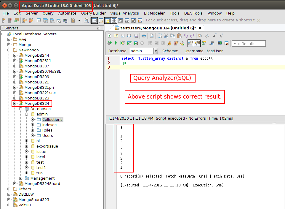Toggle the side-panel layout button in main toolbar
Image resolution: width=285 pixels, height=209 pixels.
[x=101, y=20]
